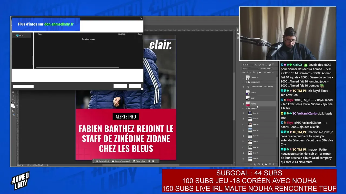
Task: Open the Normal blend mode dropdown
Action: (251, 69)
